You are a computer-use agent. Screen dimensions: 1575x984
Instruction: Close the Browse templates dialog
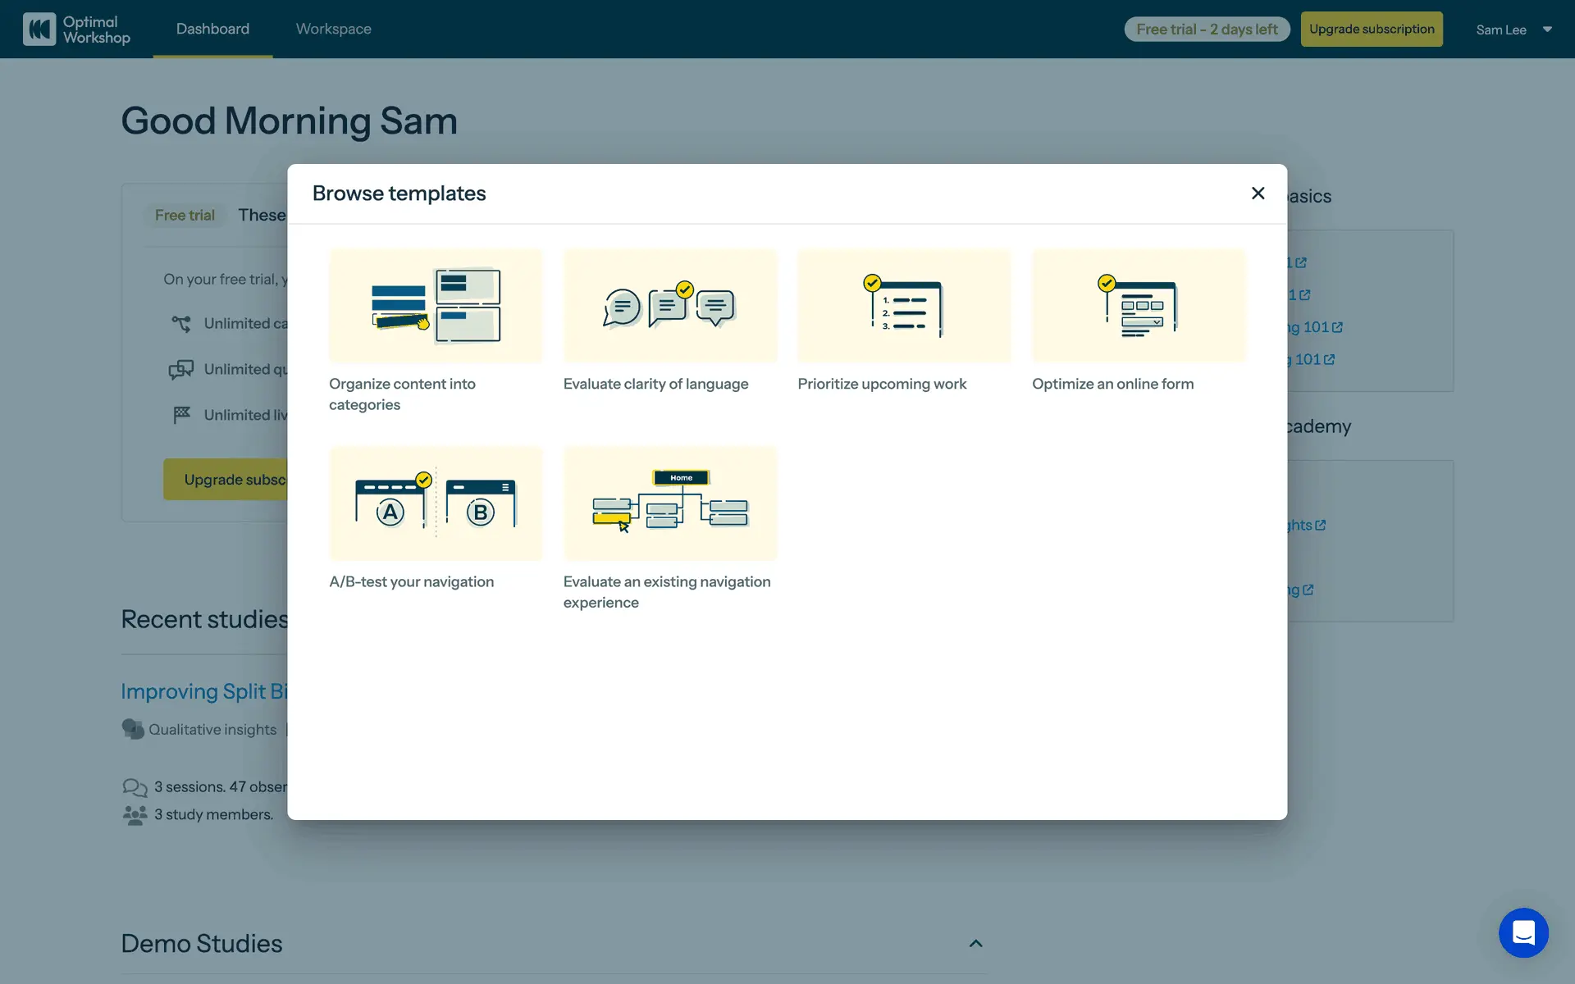click(1258, 194)
